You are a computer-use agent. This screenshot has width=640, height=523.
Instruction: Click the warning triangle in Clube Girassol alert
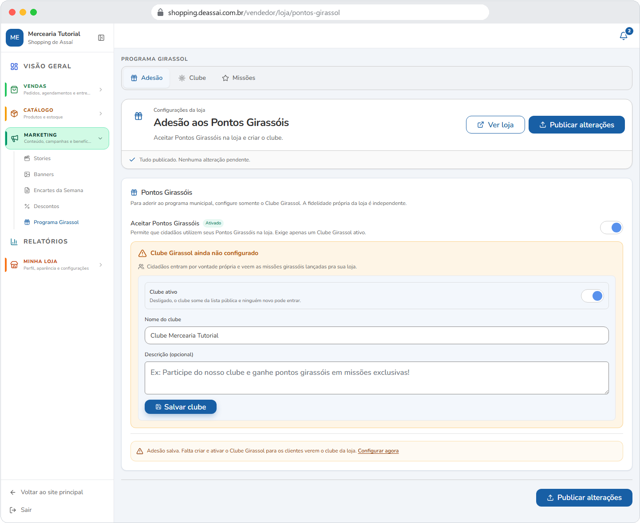pyautogui.click(x=142, y=253)
